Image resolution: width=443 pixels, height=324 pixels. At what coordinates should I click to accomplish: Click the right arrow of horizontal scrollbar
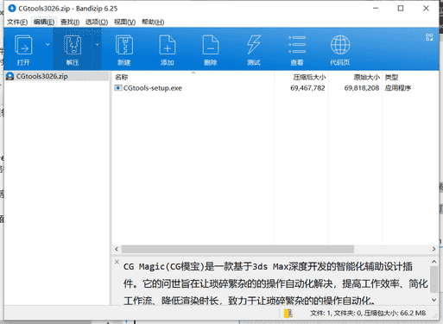[434, 249]
